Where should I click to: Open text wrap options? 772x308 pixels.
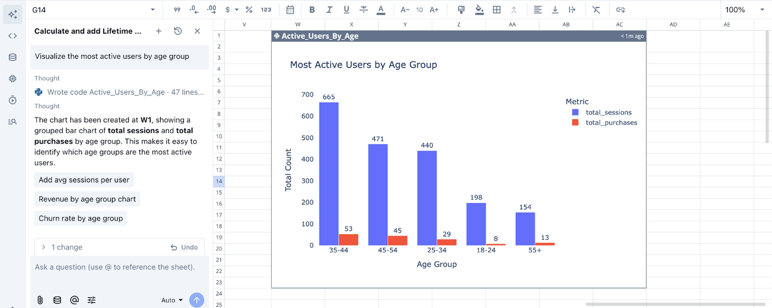(572, 10)
